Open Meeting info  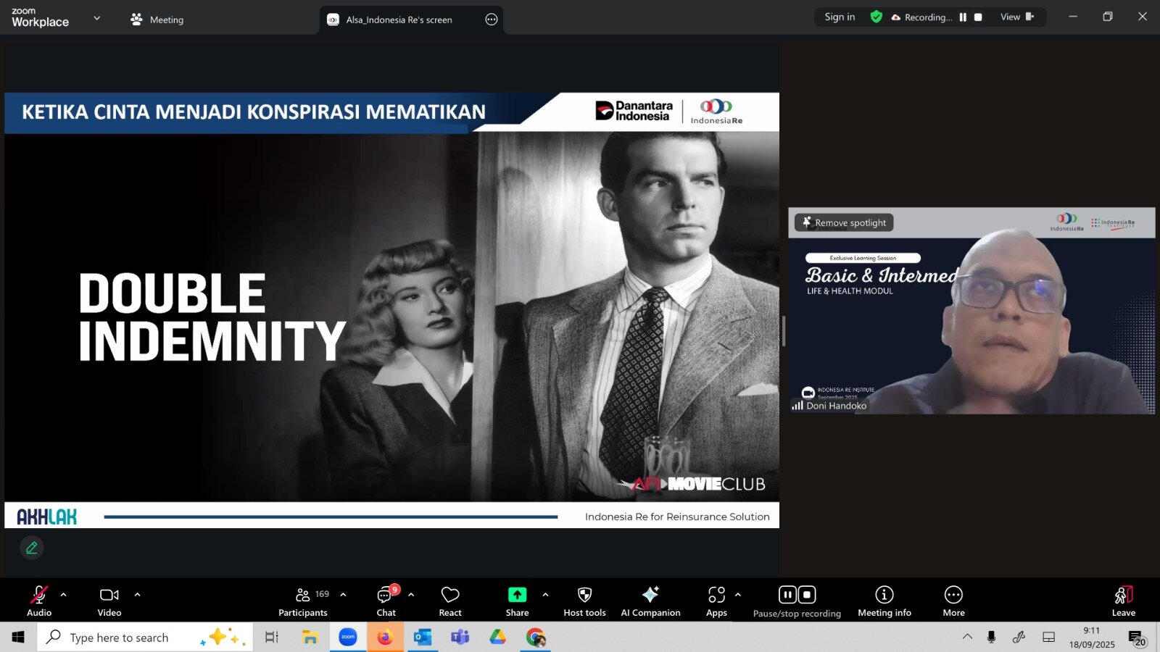click(x=884, y=601)
